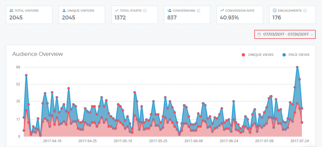Screen dimensions: 322x147
Task: Click info icon next to Total Starts
Action: pyautogui.click(x=145, y=11)
